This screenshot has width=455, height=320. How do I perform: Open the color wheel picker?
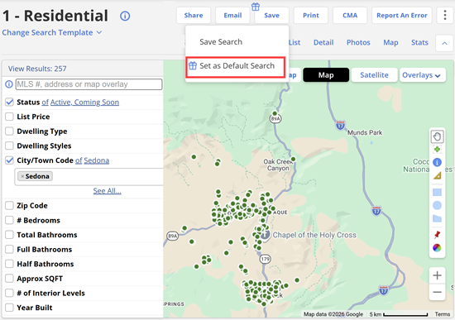[x=437, y=248]
